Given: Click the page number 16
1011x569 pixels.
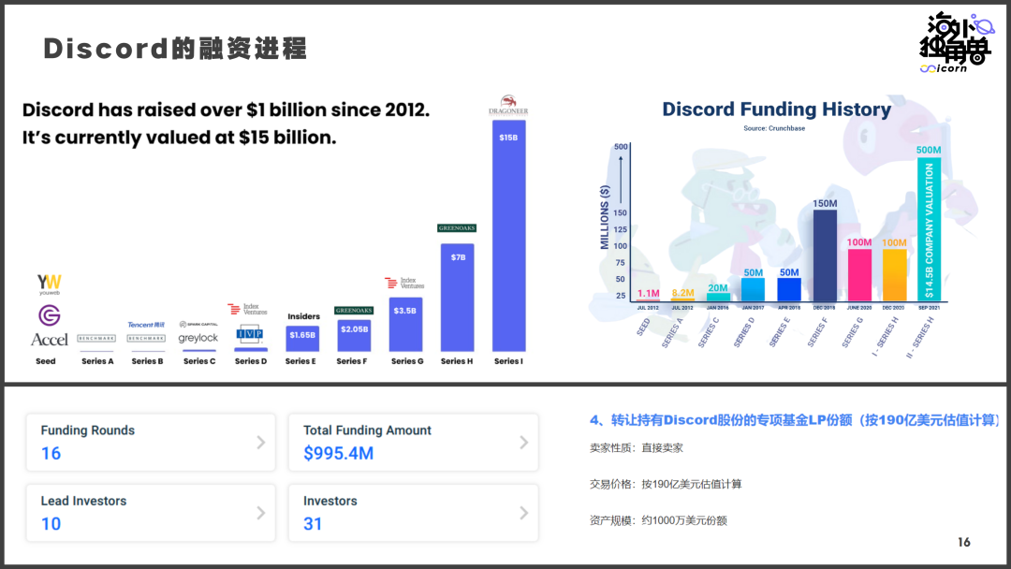Looking at the screenshot, I should 962,540.
